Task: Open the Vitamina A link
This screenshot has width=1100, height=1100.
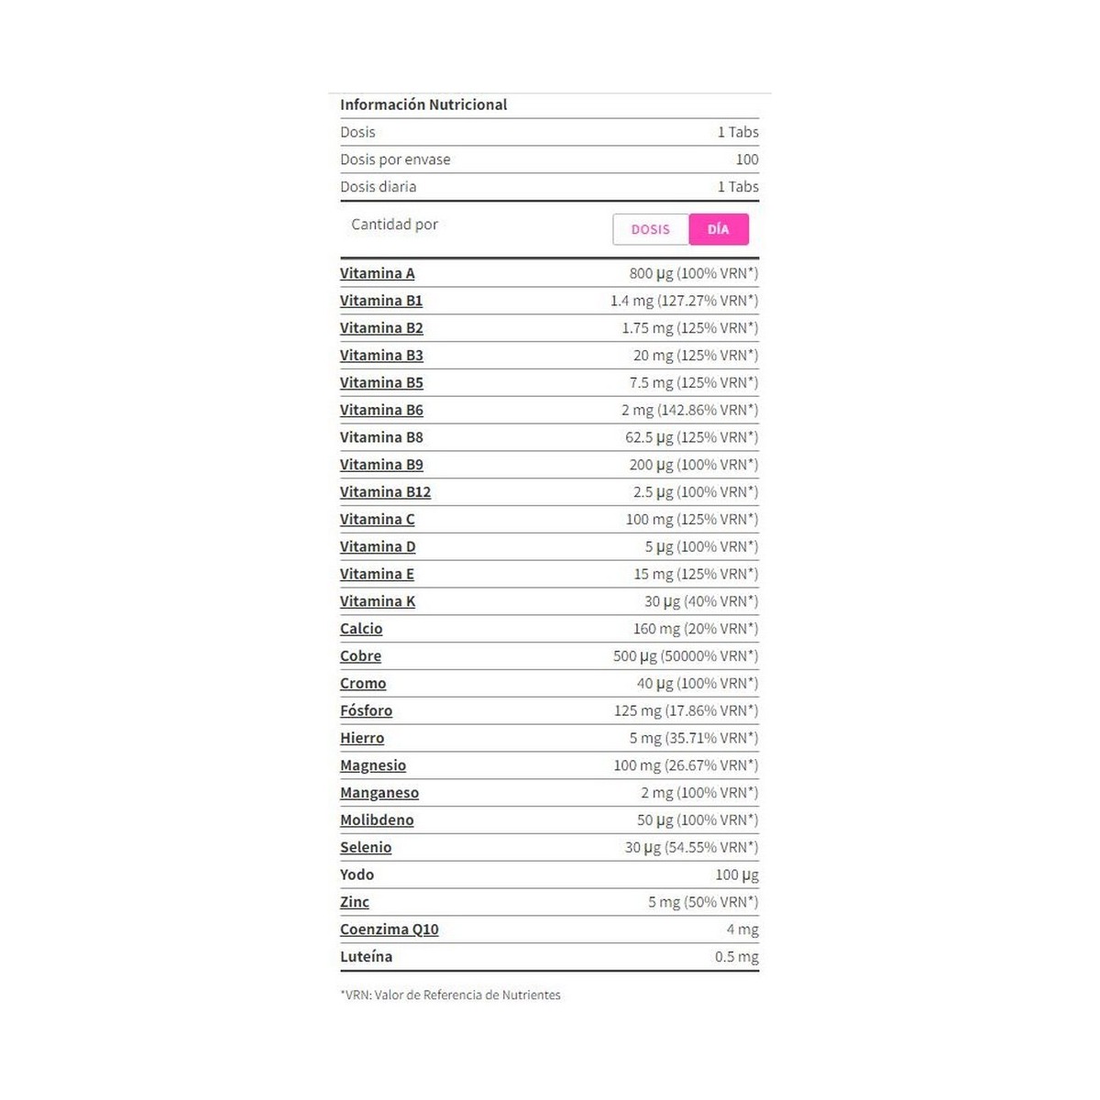Action: (377, 273)
